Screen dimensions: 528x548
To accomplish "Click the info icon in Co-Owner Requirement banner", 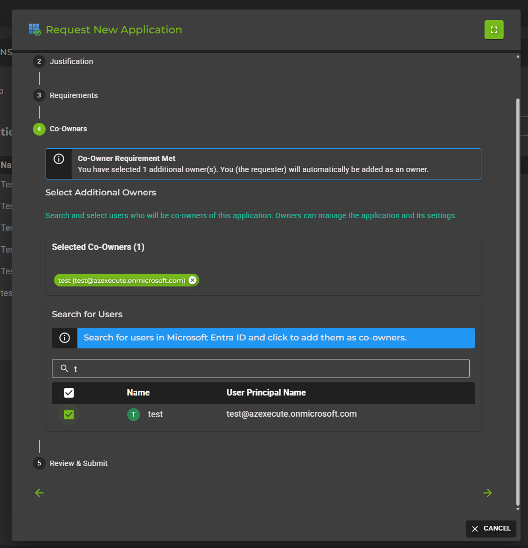I will (59, 158).
